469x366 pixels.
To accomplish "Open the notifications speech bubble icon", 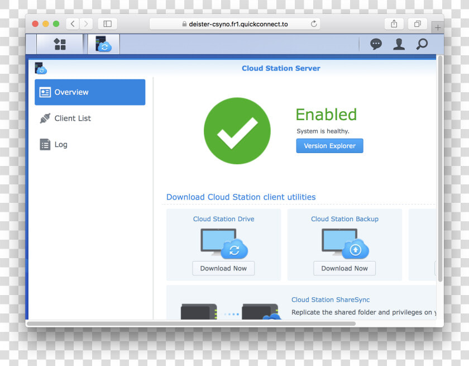I will [376, 44].
